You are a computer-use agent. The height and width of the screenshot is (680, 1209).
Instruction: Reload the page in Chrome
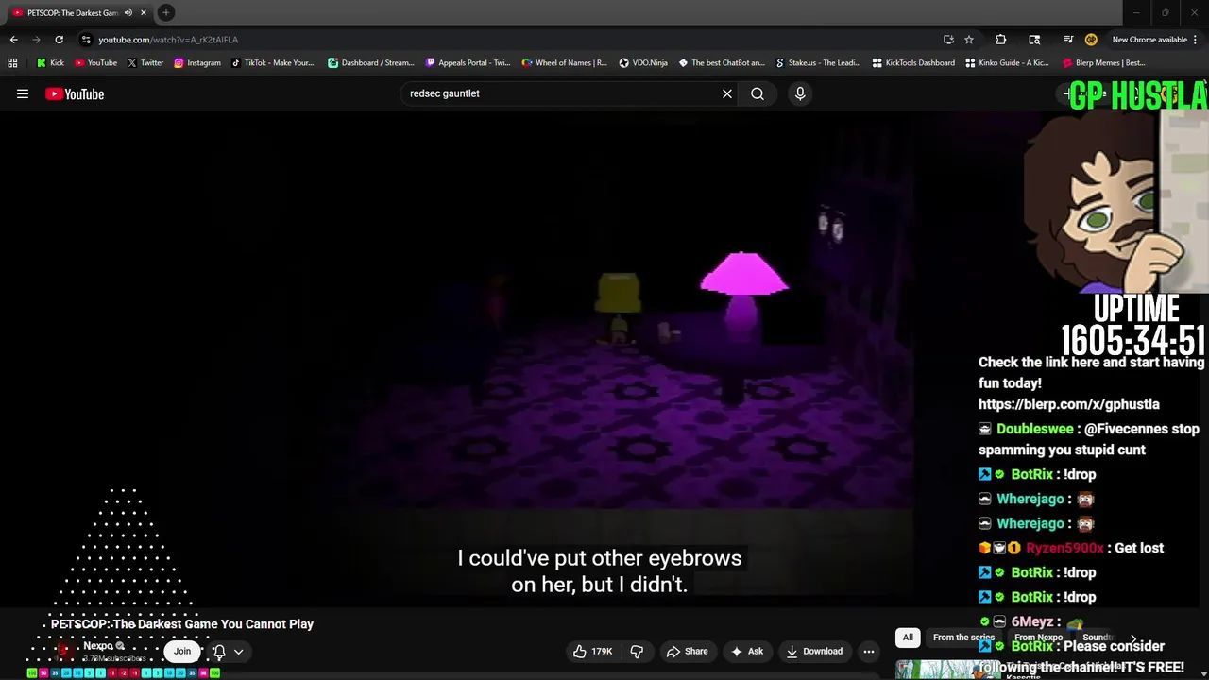click(x=59, y=40)
